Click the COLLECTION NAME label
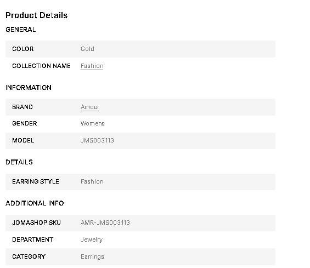Screen dimensions: 310x268 point(41,66)
